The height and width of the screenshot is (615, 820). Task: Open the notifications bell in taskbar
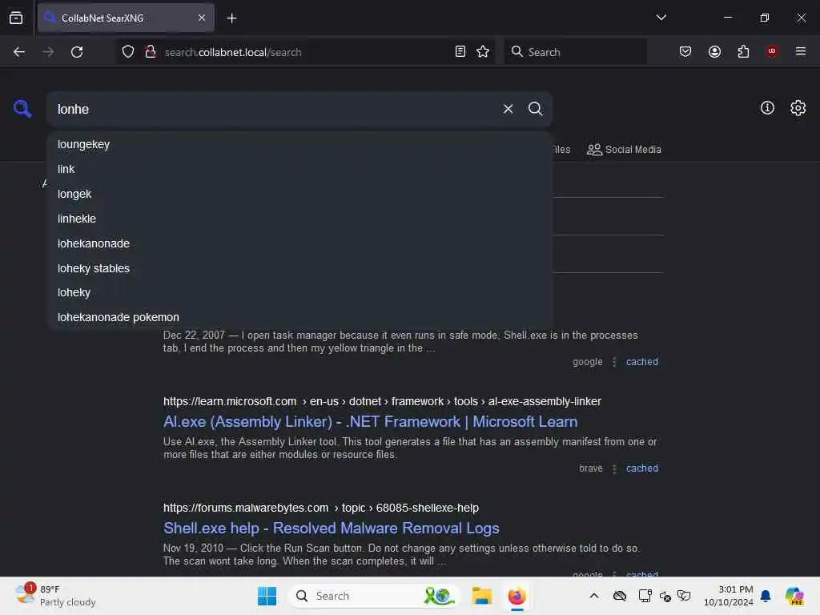click(x=766, y=596)
